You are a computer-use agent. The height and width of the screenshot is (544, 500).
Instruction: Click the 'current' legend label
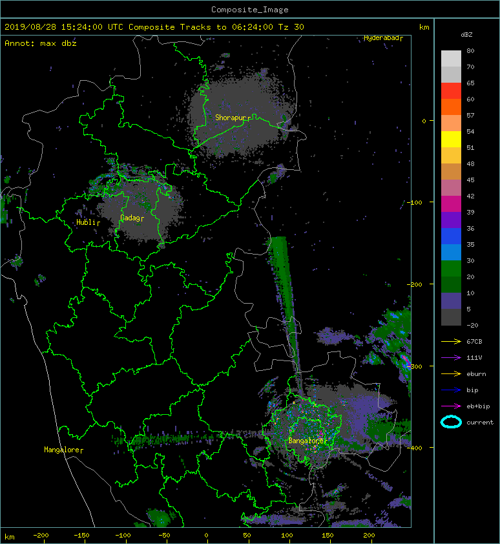(x=480, y=423)
